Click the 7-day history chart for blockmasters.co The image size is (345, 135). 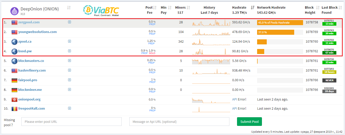(211, 61)
